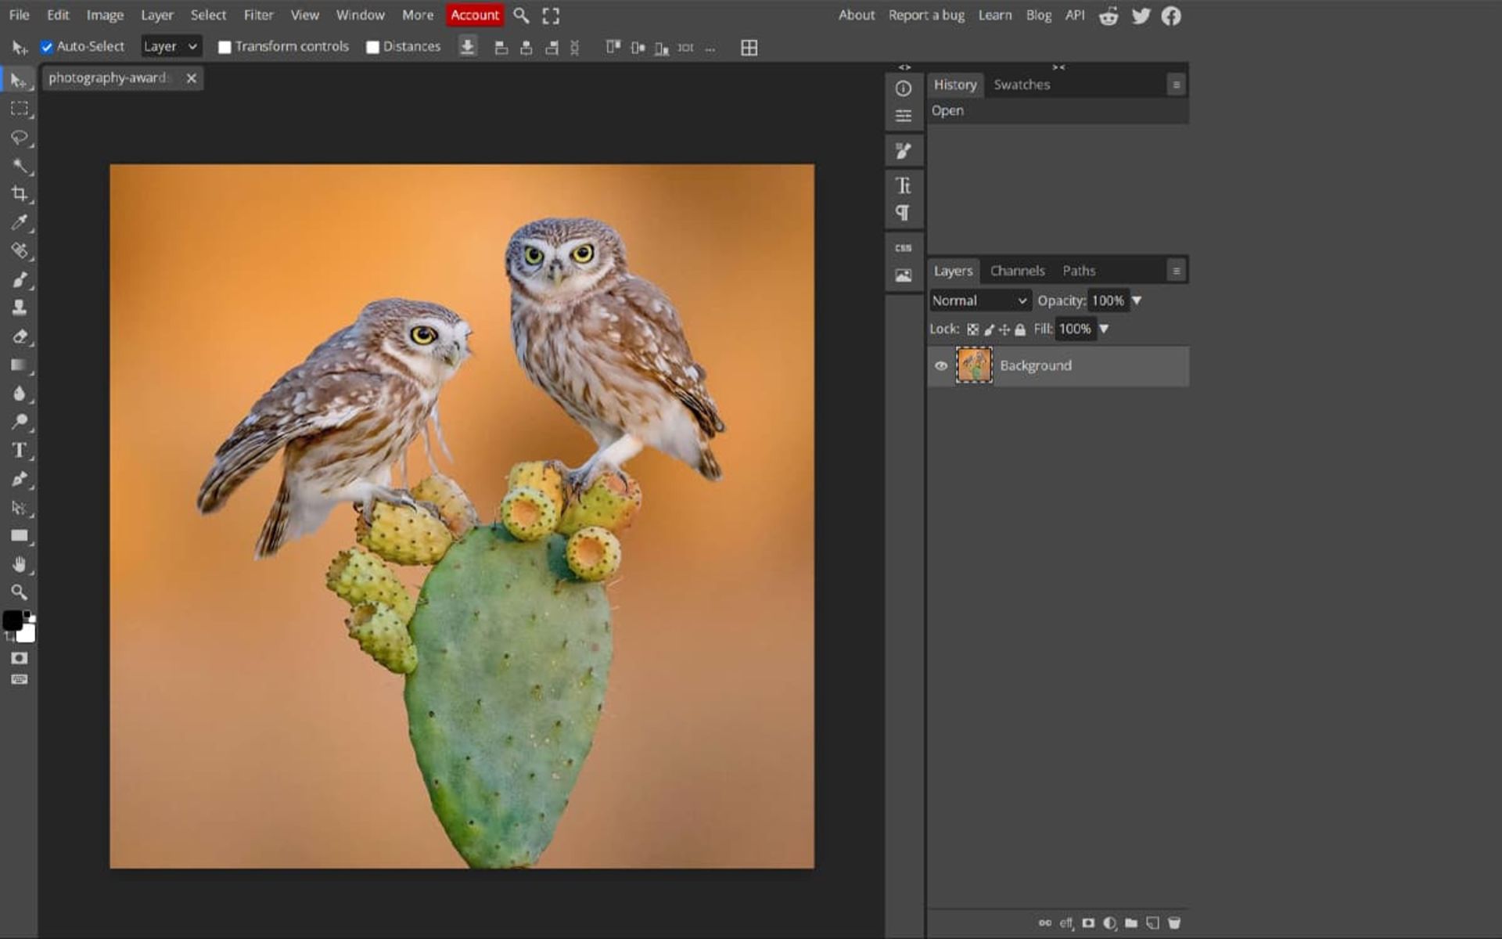Select the Eraser tool
Screen dimensions: 1502x939
19,336
